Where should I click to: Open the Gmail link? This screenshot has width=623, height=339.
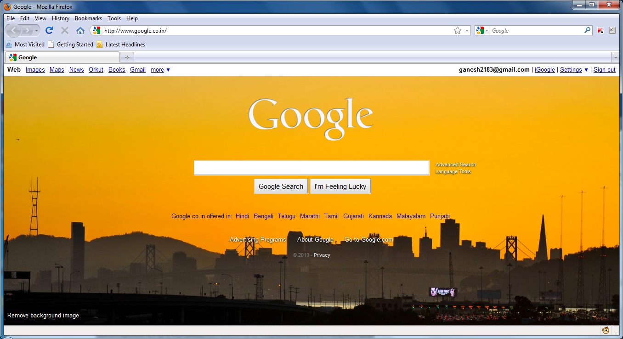tap(138, 70)
